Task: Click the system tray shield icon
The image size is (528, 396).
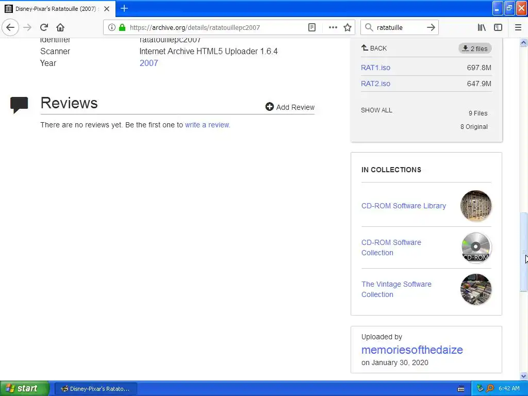Action: point(480,388)
